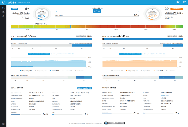Open the Dashboard from the sidebar
The width and height of the screenshot is (188, 127).
click(3, 8)
